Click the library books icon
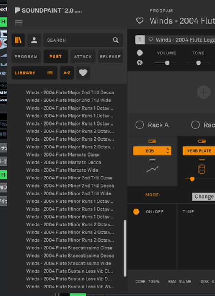This screenshot has height=296, width=215. 18,40
